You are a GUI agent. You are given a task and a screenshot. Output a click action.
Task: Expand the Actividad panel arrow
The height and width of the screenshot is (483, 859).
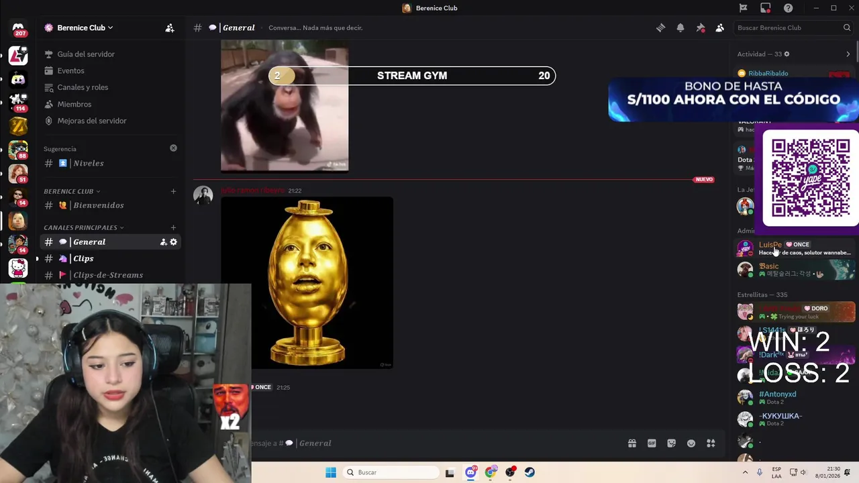pyautogui.click(x=848, y=54)
